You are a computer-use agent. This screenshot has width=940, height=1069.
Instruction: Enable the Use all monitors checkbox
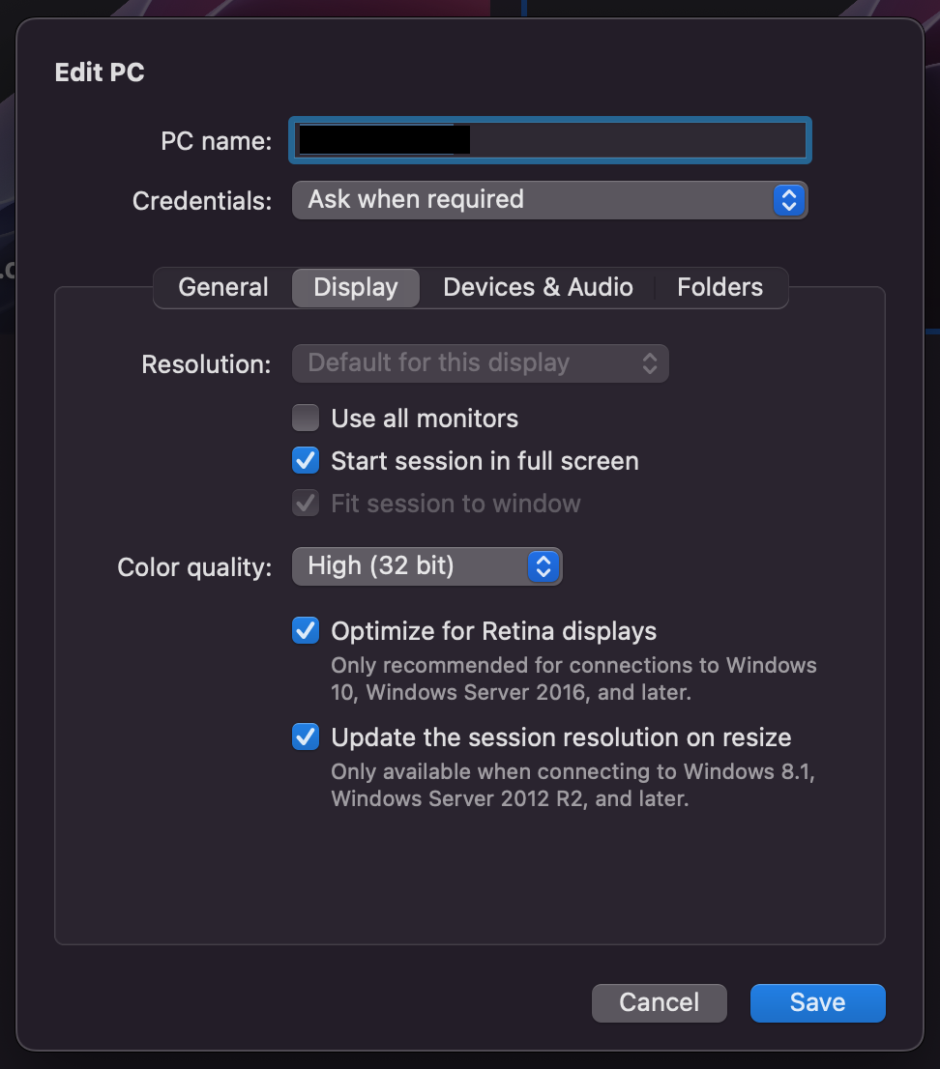306,419
